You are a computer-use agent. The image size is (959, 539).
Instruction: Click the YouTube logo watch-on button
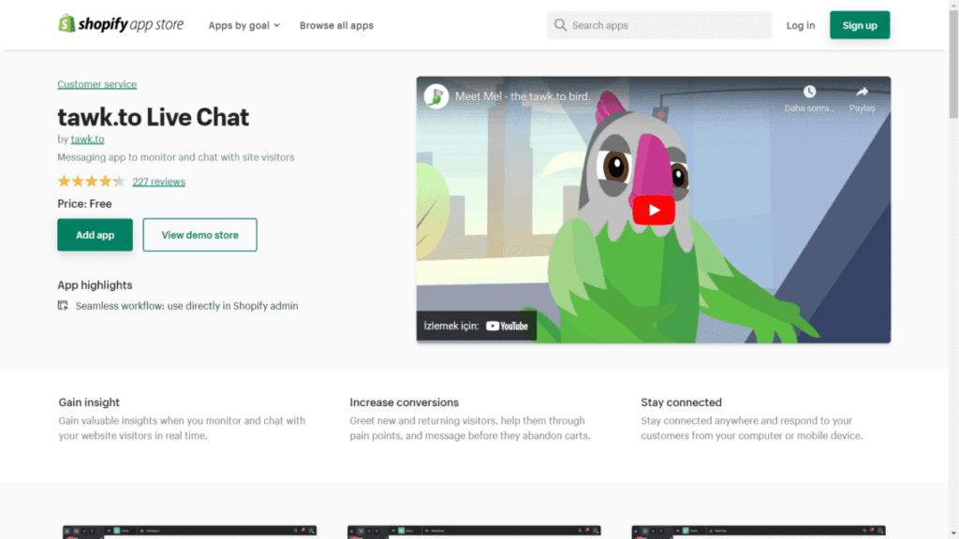click(477, 326)
